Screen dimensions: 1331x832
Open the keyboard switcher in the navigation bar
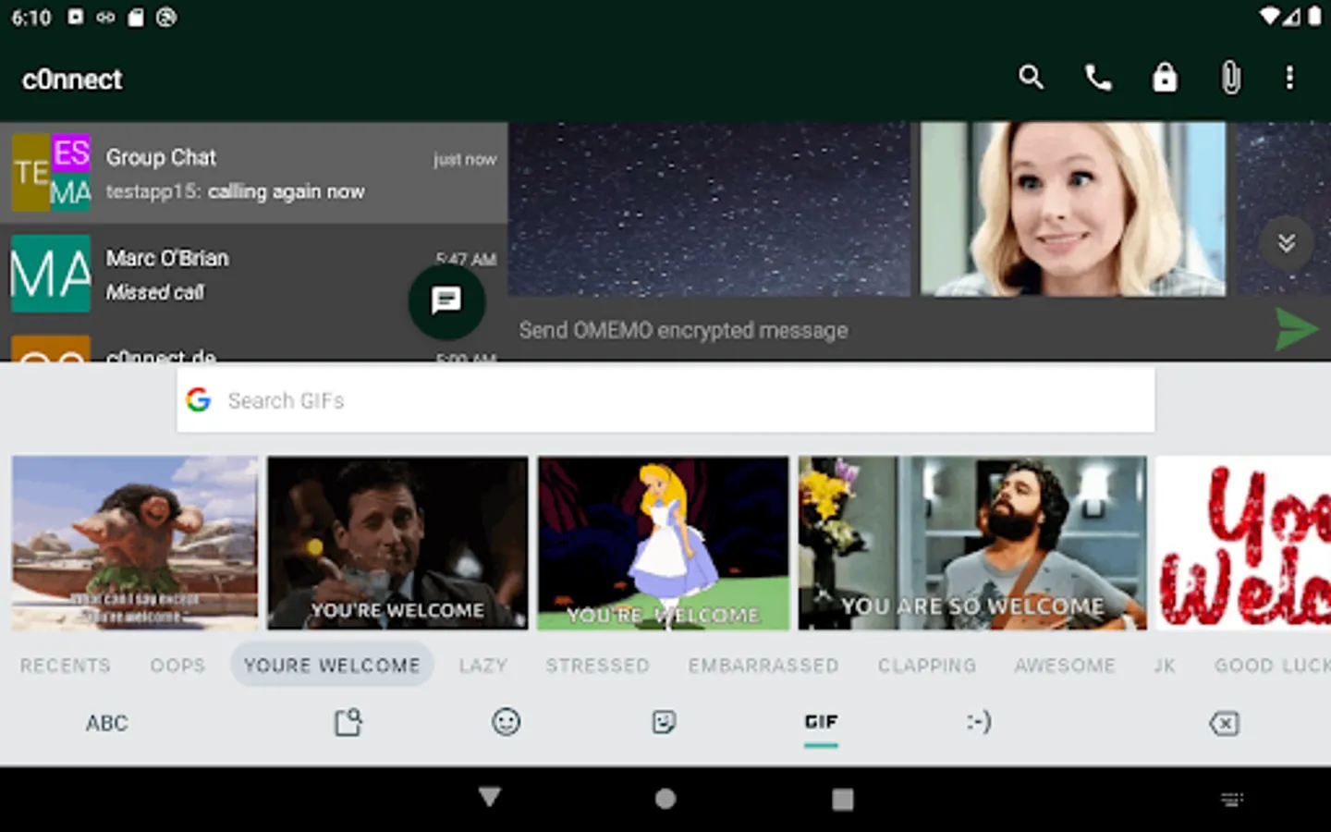click(x=1232, y=800)
